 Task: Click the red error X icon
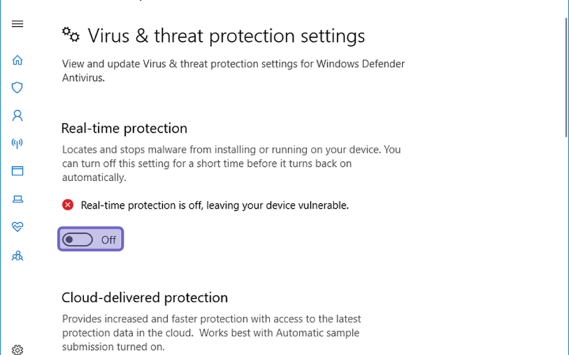tap(68, 205)
